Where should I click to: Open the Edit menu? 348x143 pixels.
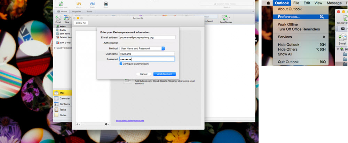307,3
